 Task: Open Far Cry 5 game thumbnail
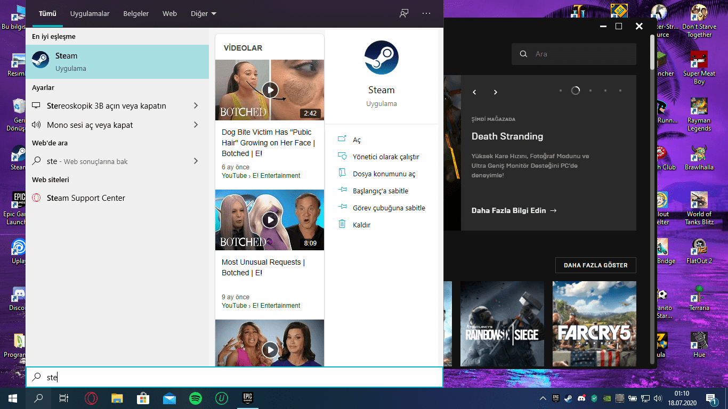click(594, 323)
